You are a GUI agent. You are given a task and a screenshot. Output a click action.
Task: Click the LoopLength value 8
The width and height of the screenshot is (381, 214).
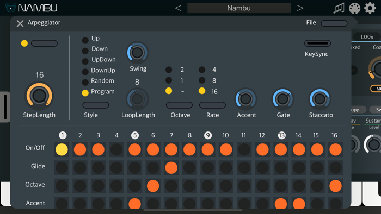137,82
